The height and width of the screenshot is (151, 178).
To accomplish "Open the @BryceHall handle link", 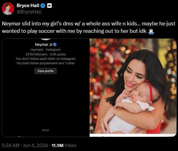I will (29, 12).
